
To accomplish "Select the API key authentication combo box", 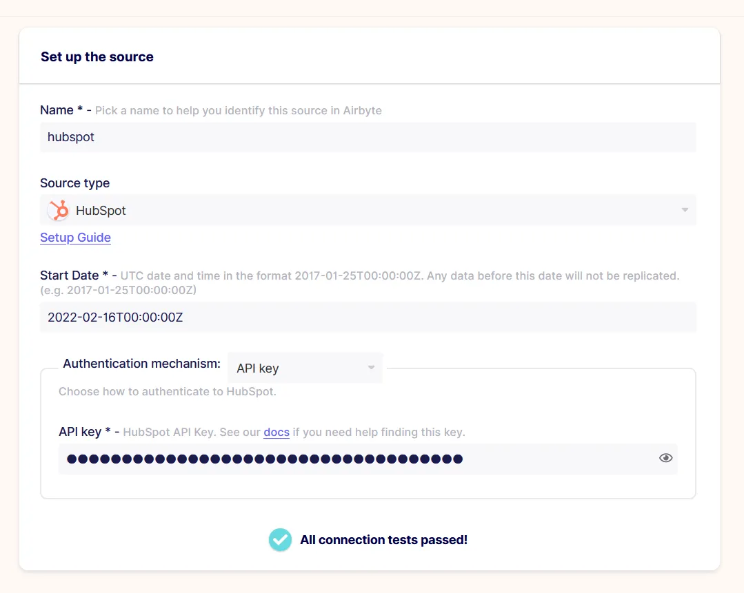I will point(305,368).
